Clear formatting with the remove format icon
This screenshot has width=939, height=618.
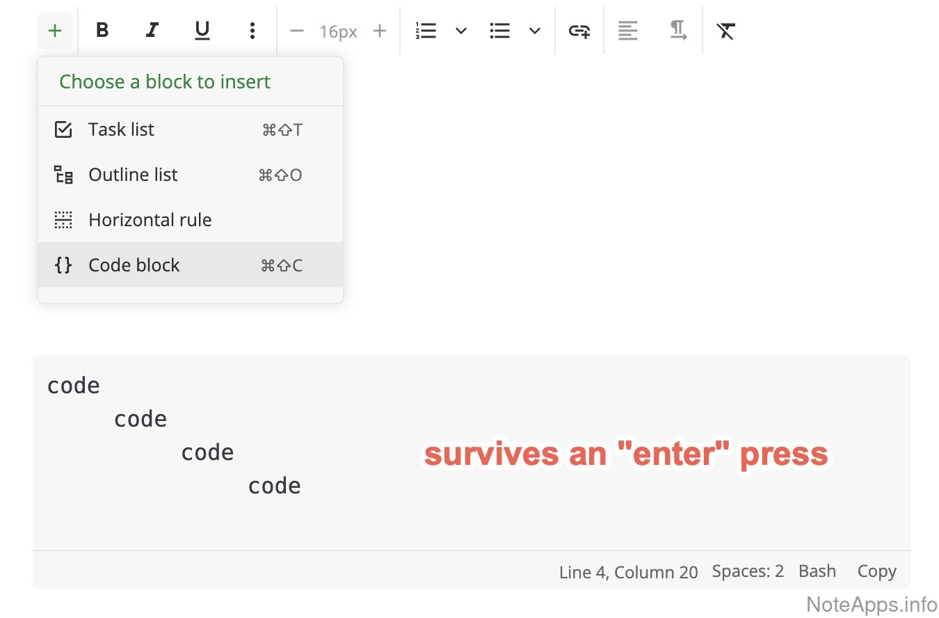click(726, 31)
